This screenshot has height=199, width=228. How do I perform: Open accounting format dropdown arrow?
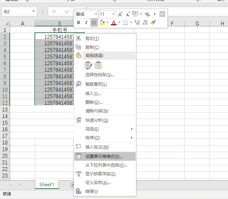(141, 14)
